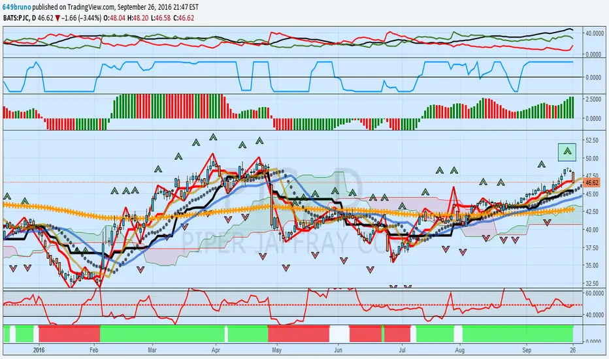Click the Jul label on the time axis
609x359 pixels.
(402, 350)
